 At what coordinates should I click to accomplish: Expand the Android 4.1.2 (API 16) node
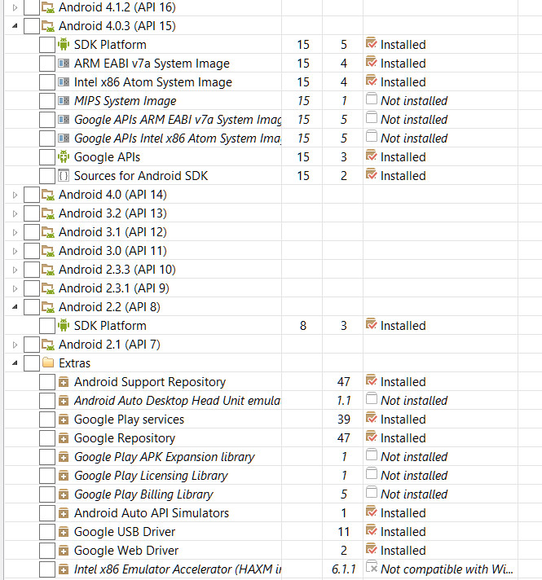(15, 7)
